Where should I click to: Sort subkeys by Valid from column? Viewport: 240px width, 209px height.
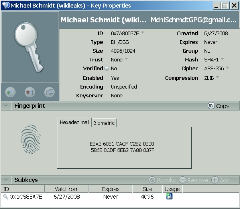pyautogui.click(x=67, y=189)
